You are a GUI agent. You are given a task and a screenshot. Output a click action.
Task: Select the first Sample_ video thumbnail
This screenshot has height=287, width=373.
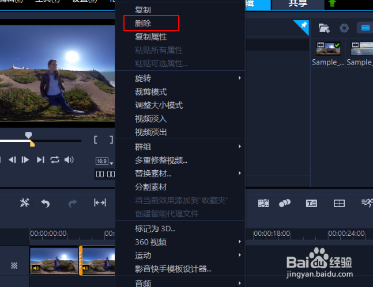328,48
